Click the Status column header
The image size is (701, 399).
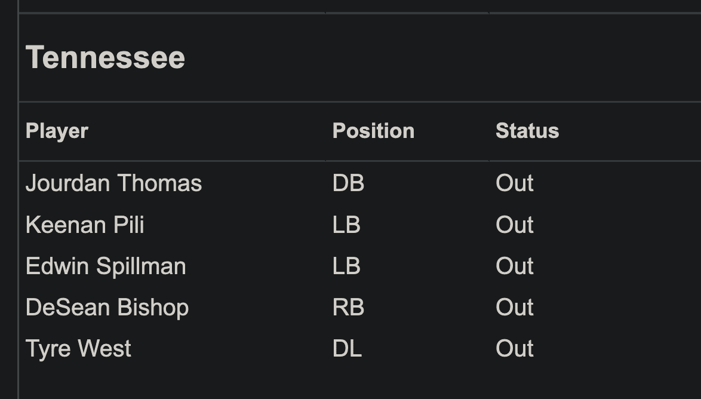point(527,131)
